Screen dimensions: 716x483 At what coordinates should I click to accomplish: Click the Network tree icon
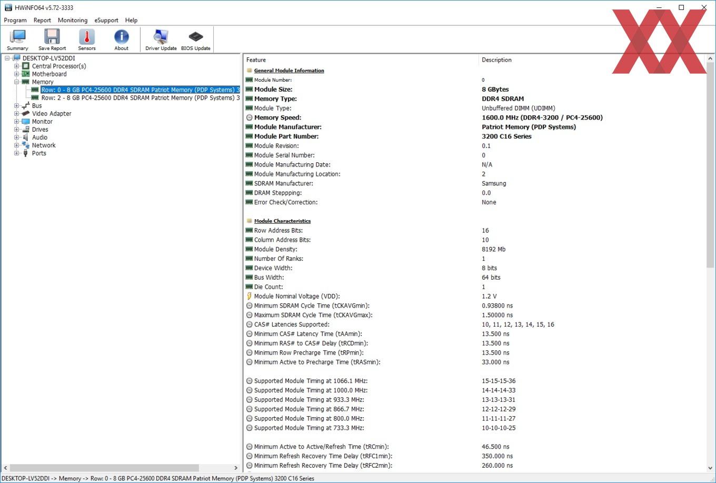click(25, 145)
